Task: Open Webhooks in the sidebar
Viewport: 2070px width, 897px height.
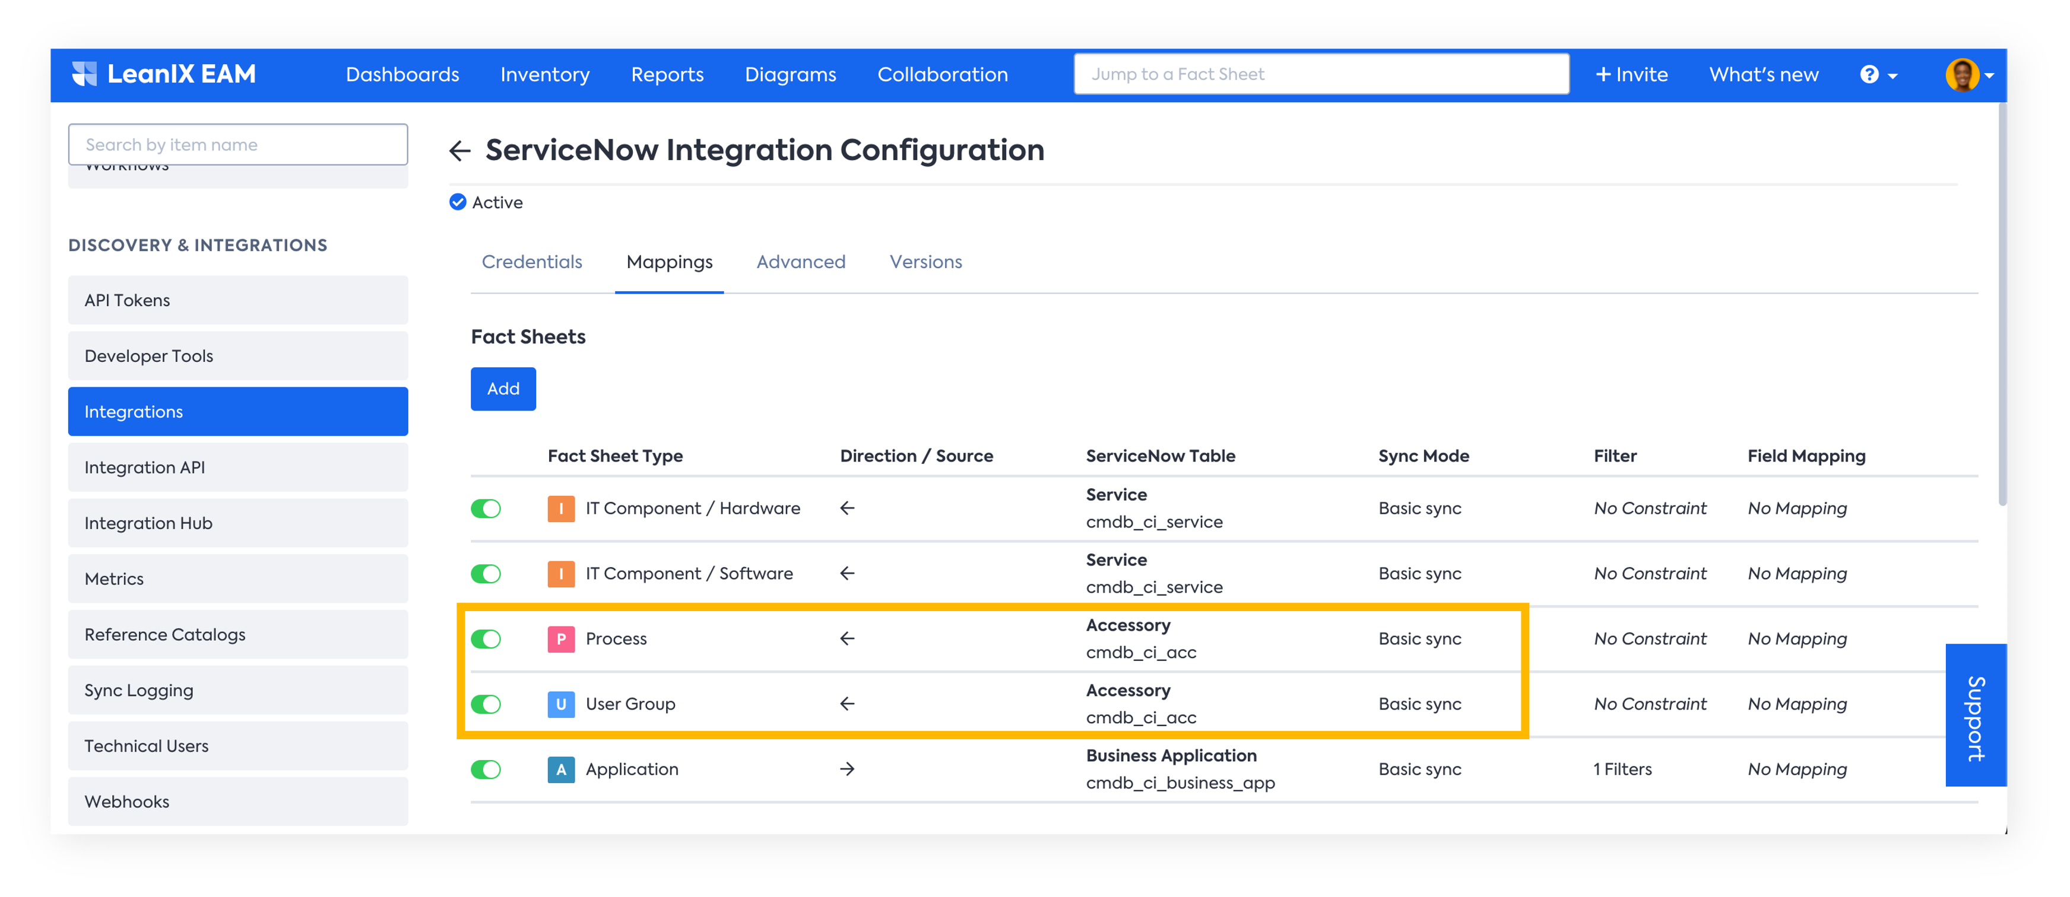Action: coord(238,801)
